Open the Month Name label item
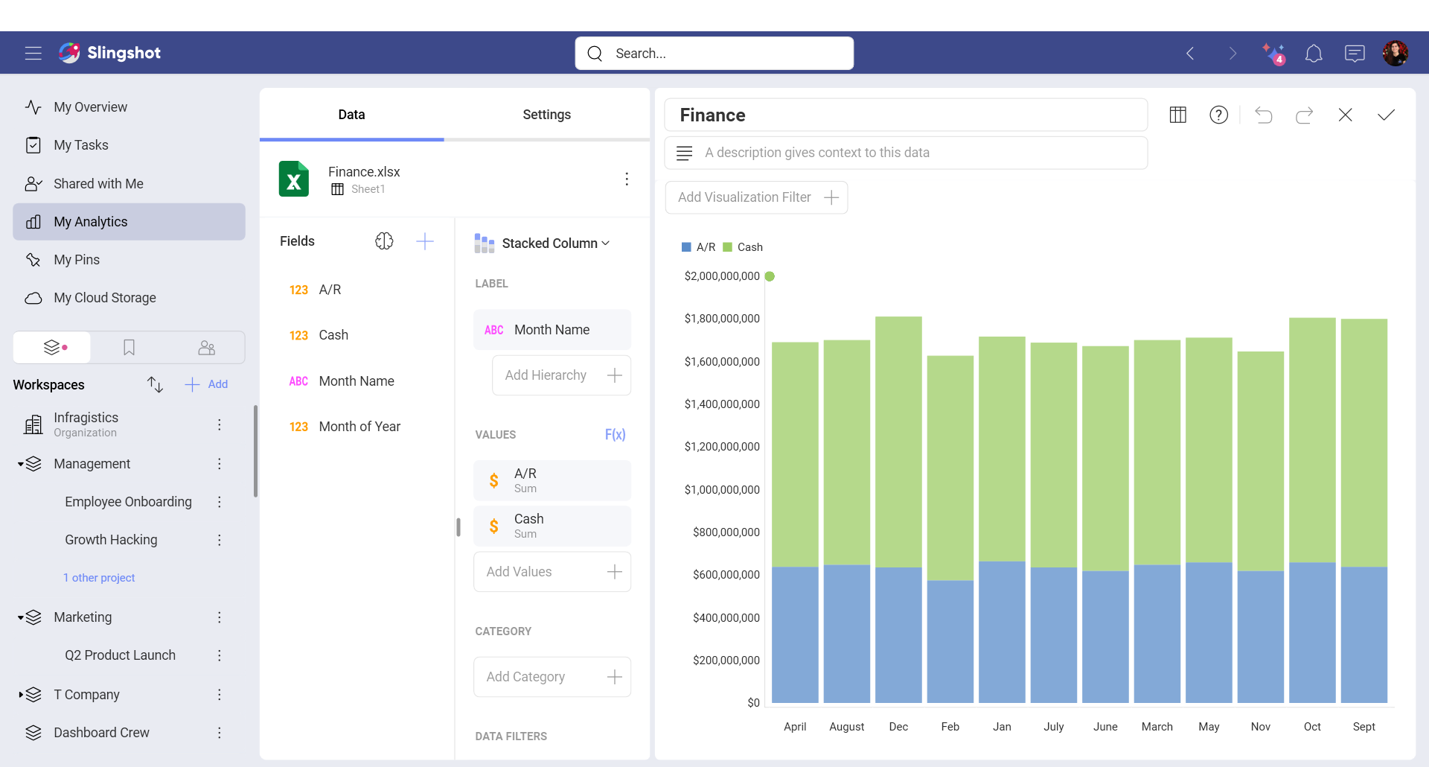1429x767 pixels. [x=552, y=330]
